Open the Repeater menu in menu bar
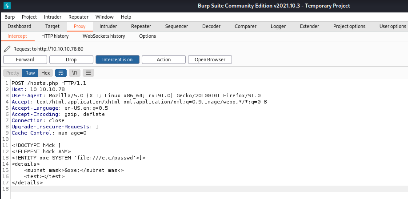Image resolution: width=408 pixels, height=199 pixels. tap(78, 17)
